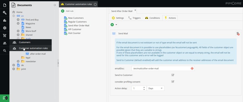Click the emailDoc target locate icon
This screenshot has width=243, height=102.
click(x=192, y=69)
